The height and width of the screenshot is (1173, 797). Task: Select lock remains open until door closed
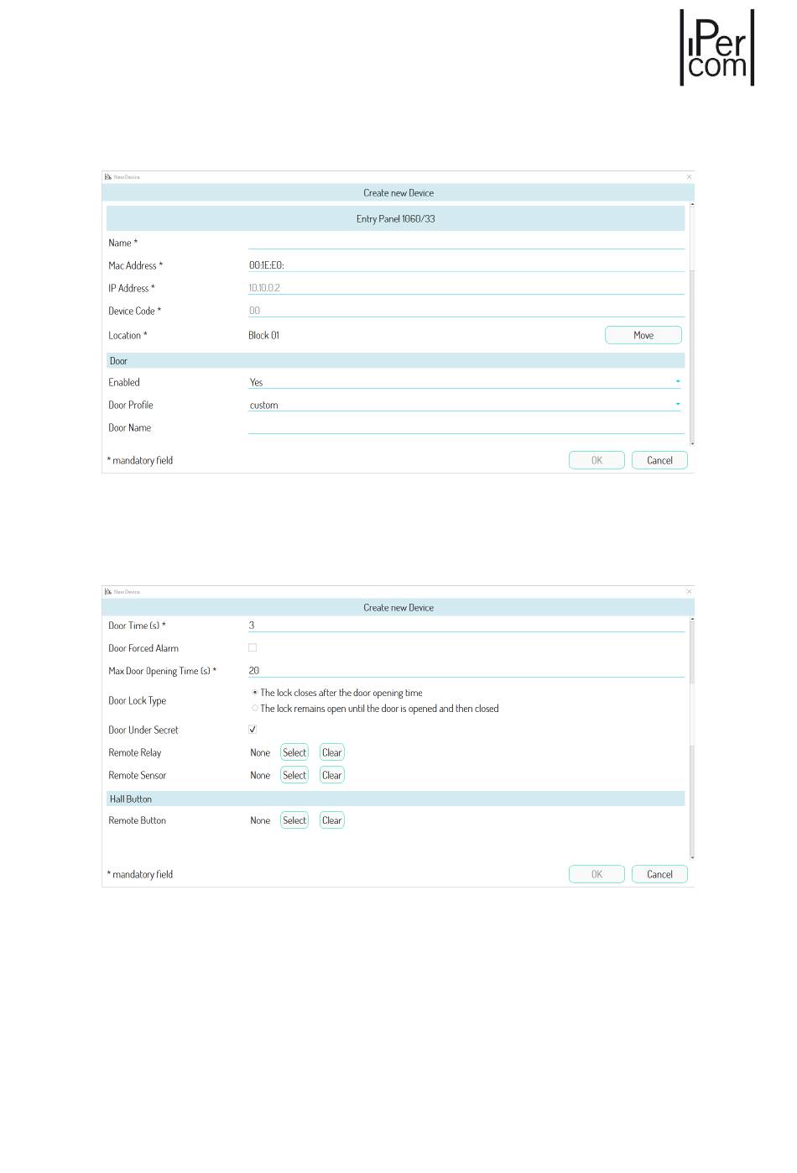click(255, 708)
